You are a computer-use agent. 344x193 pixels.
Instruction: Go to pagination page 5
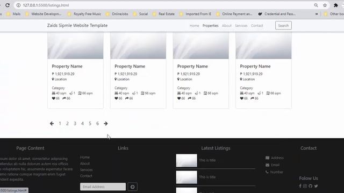[90, 123]
